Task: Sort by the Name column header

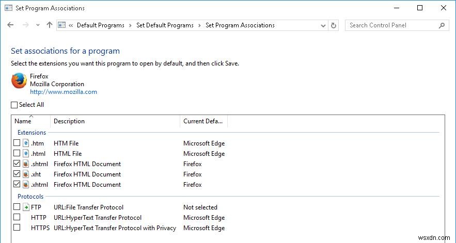Action: pos(31,121)
